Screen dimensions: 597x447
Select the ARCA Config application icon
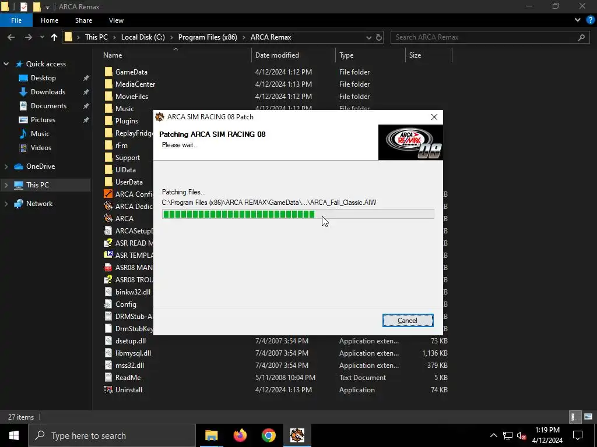108,194
